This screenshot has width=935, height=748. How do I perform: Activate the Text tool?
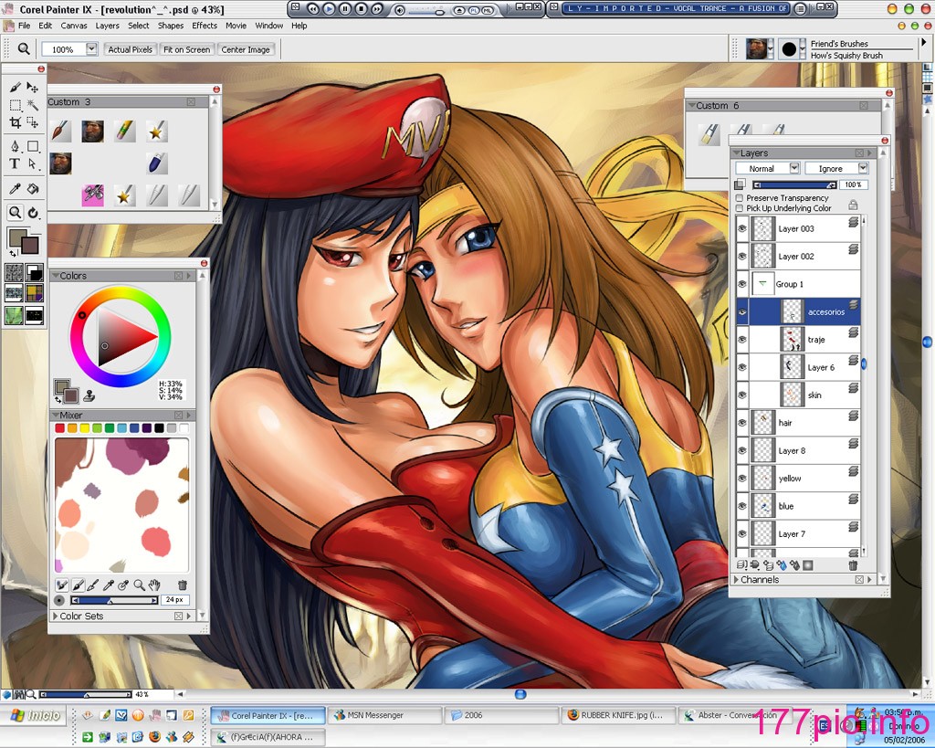coord(15,163)
